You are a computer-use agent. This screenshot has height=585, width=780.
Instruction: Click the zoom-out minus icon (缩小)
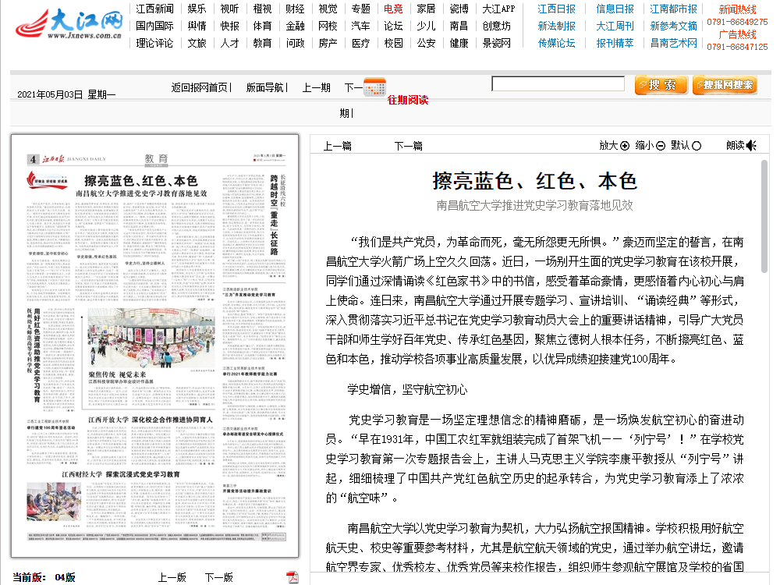point(661,146)
